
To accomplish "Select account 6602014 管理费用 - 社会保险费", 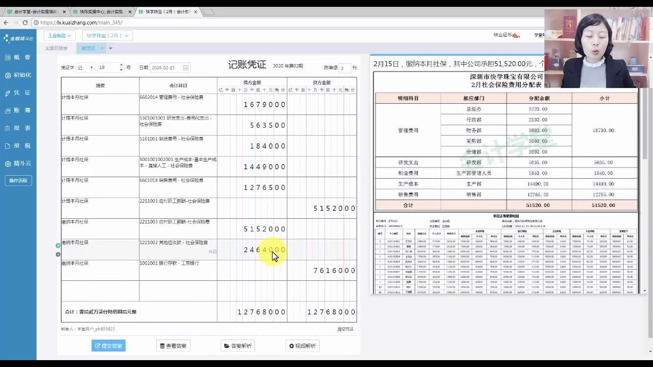I will tap(178, 104).
